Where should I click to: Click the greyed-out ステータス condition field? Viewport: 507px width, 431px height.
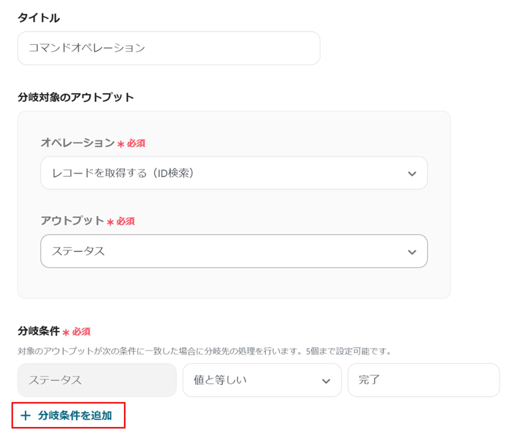click(x=97, y=380)
